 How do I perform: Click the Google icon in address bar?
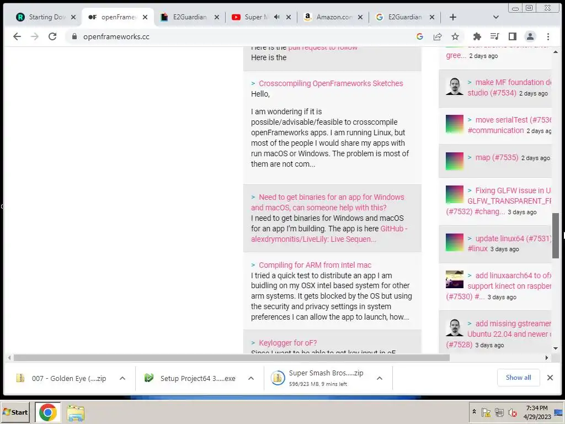[x=419, y=36]
